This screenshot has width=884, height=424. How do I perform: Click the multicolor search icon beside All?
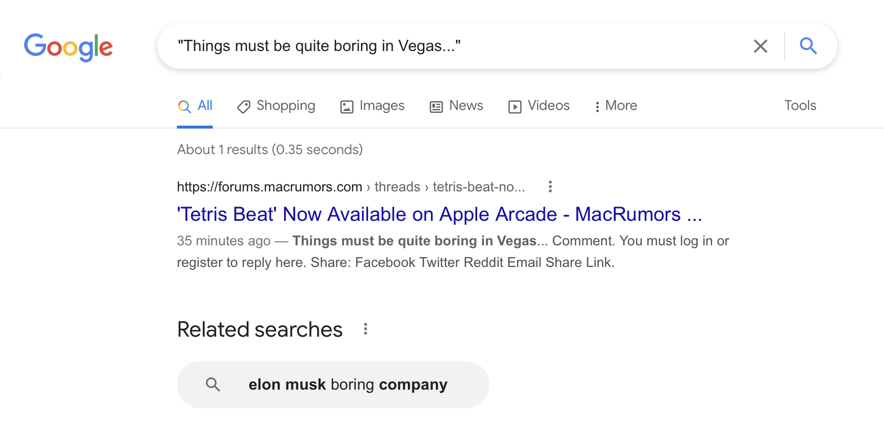184,106
